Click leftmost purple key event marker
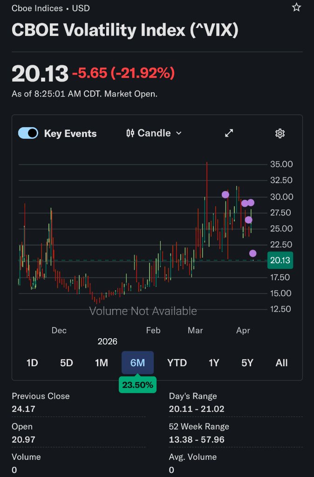This screenshot has width=314, height=477. (x=225, y=195)
